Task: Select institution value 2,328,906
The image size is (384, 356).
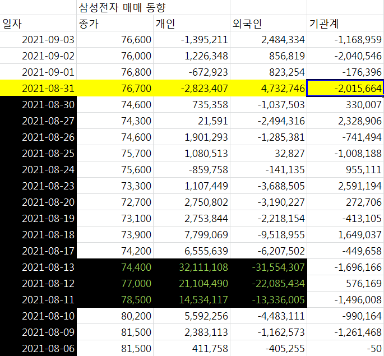Action: 345,121
